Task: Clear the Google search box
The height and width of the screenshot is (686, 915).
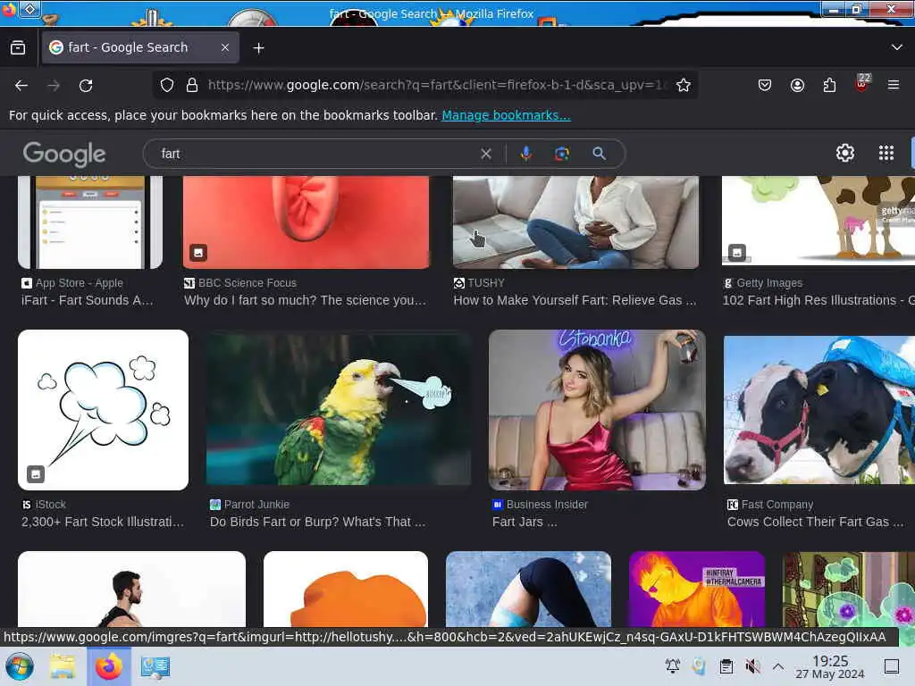Action: click(485, 154)
